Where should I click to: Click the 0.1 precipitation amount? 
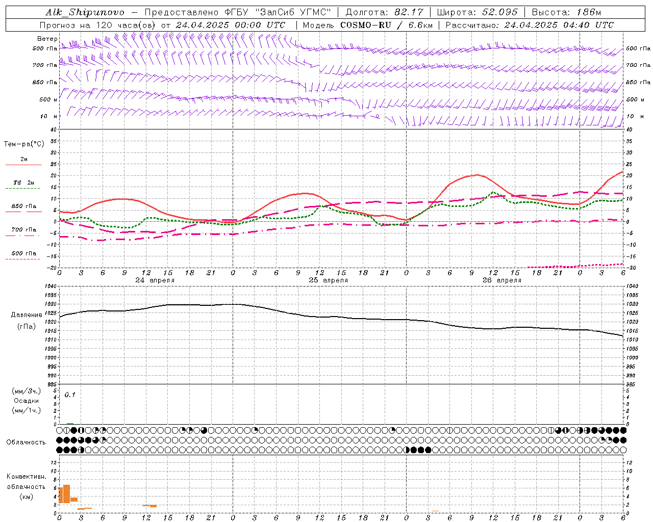[x=70, y=395]
